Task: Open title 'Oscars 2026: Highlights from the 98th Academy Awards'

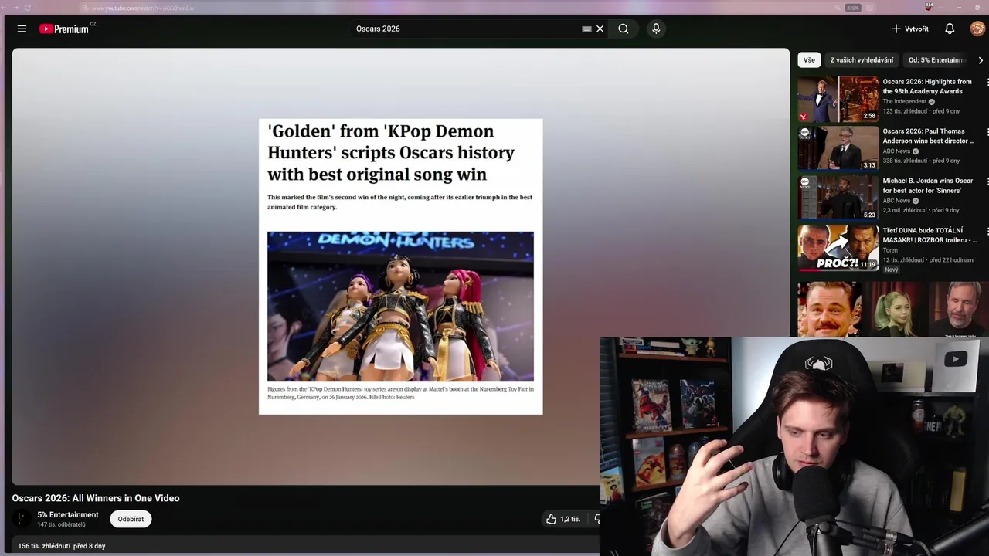Action: tap(927, 86)
